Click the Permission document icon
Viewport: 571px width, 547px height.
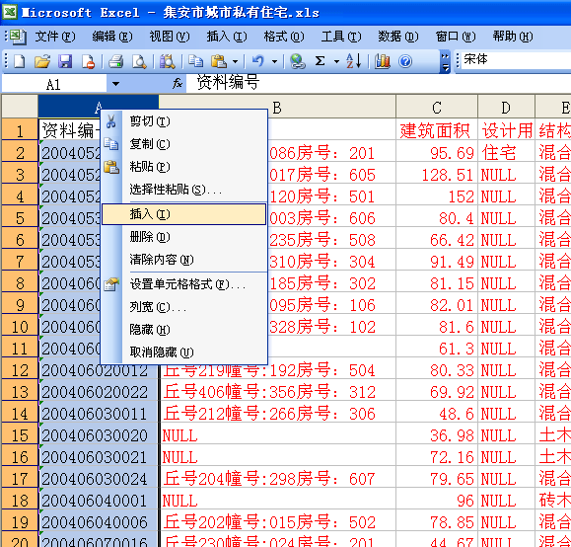click(88, 61)
